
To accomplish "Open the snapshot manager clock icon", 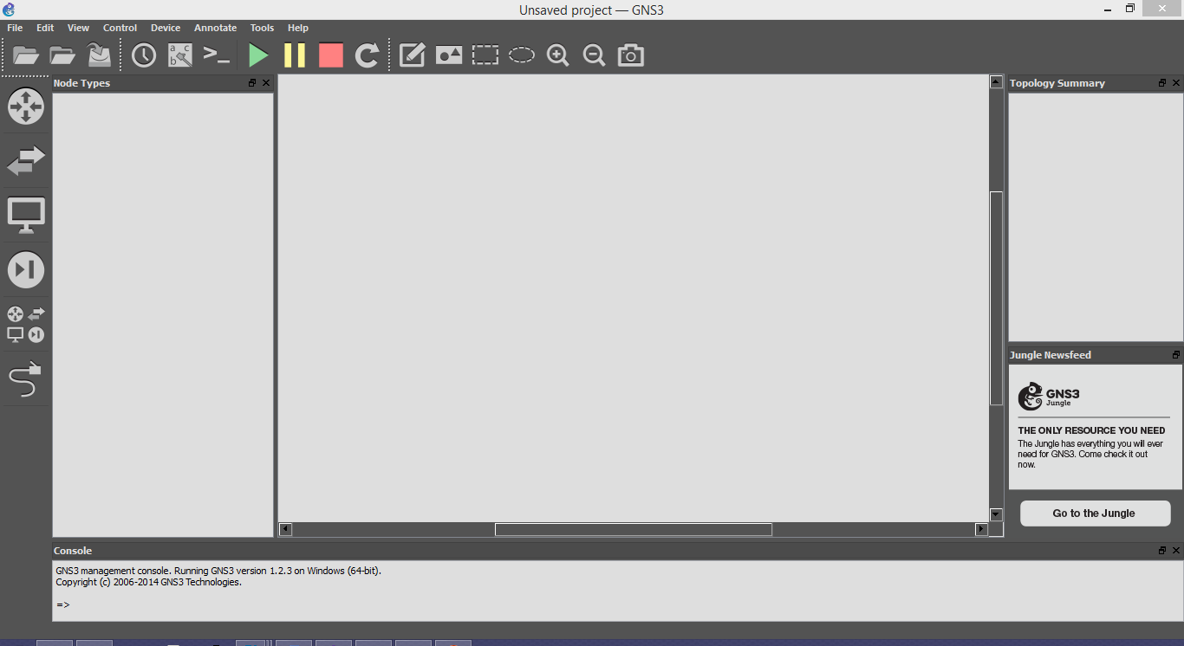I will pyautogui.click(x=144, y=55).
